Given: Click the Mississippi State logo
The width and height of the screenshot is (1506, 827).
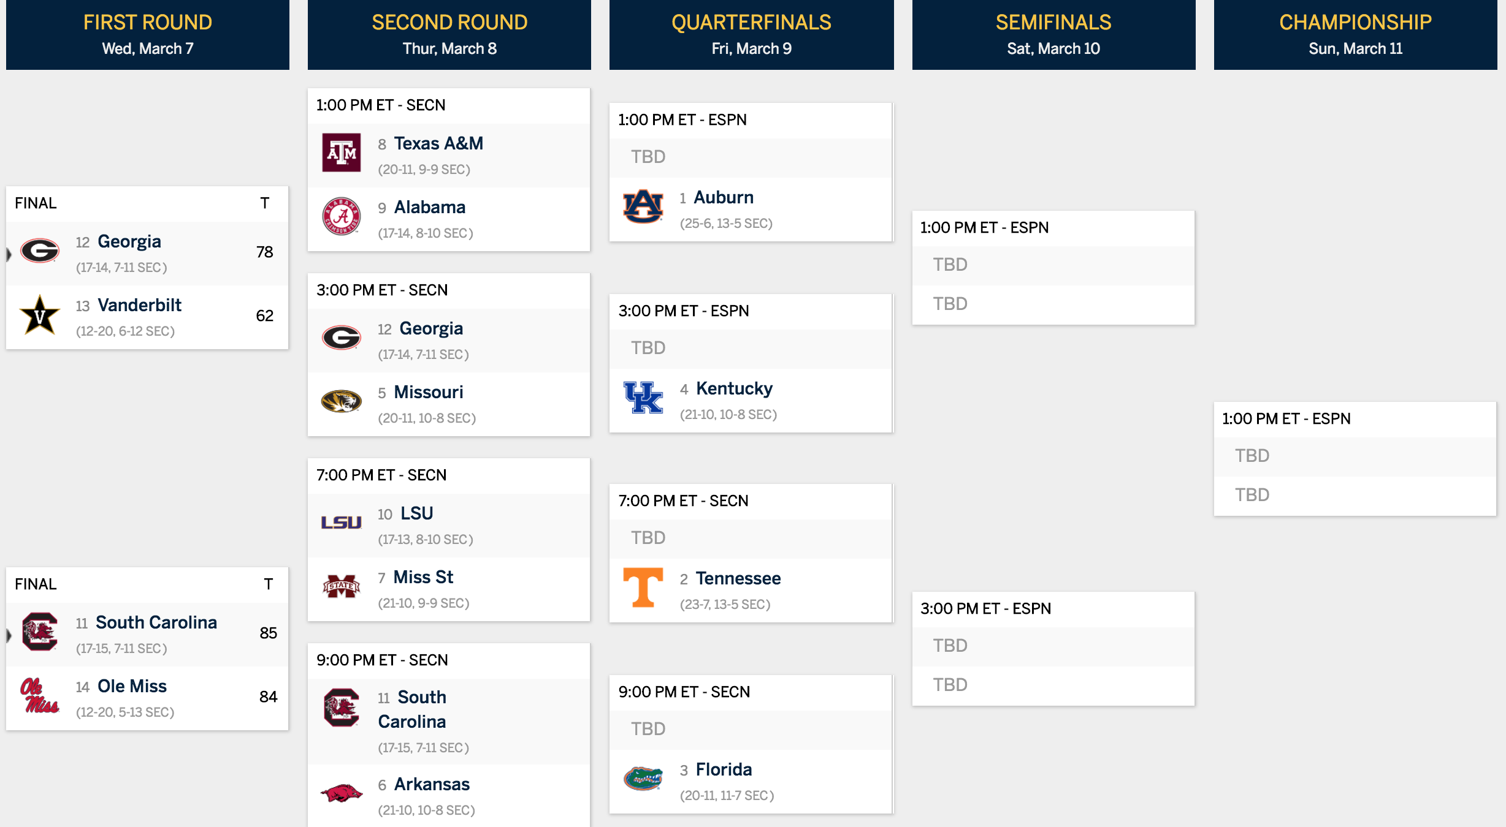Looking at the screenshot, I should click(x=342, y=586).
